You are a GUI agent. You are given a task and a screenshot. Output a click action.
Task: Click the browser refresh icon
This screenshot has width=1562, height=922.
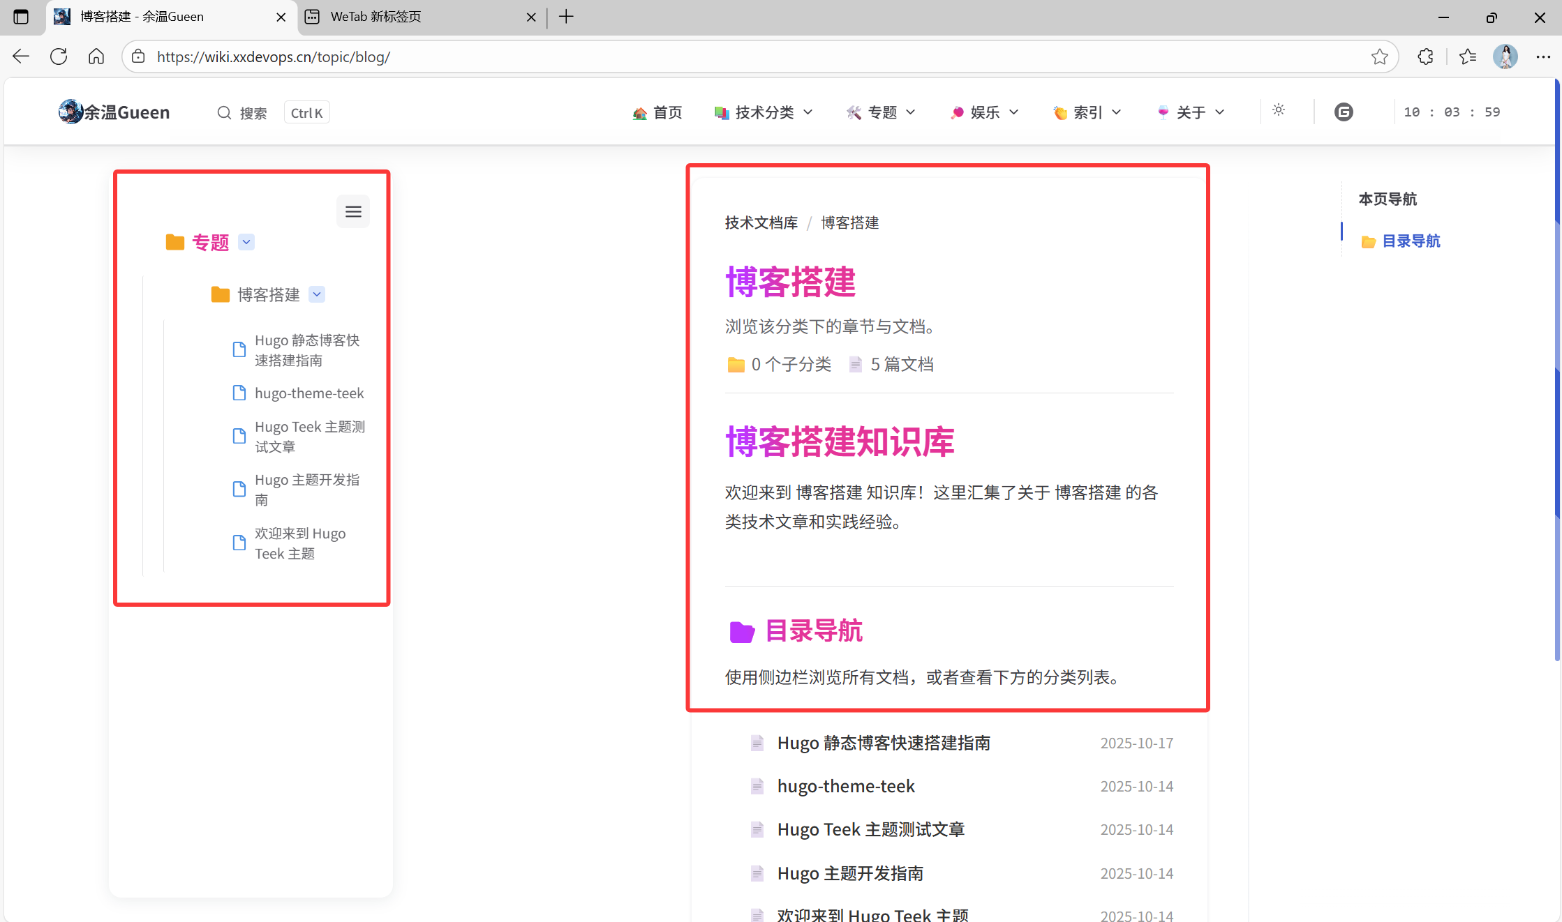(x=59, y=56)
